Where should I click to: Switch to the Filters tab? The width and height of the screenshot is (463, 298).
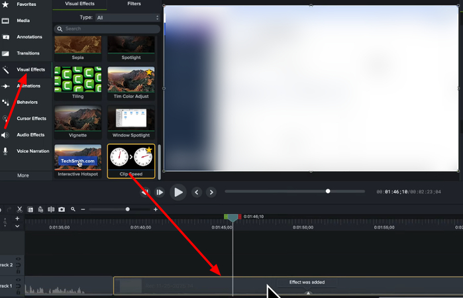pos(134,4)
